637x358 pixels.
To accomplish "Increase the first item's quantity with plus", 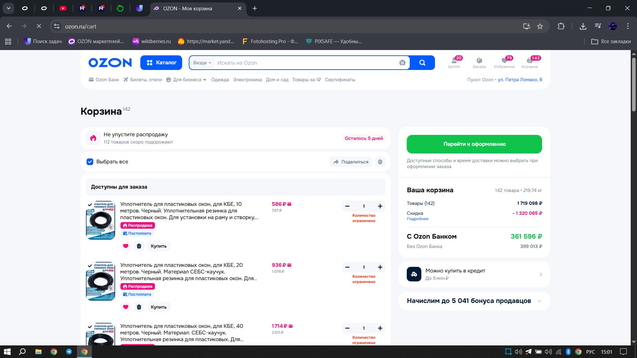I will click(x=380, y=206).
